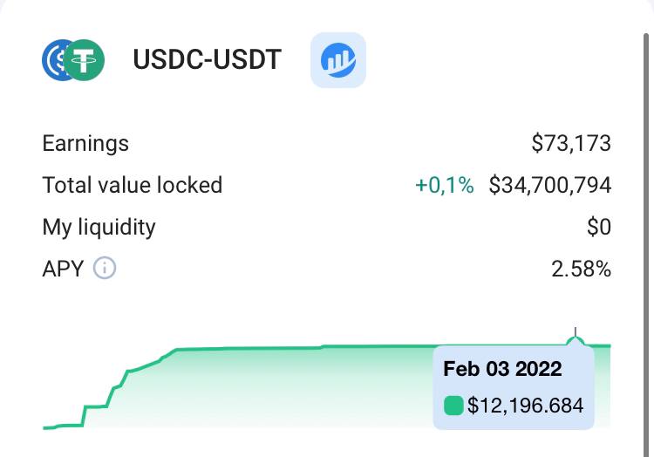The width and height of the screenshot is (654, 457).
Task: Click the $12,196.684 tooltip value
Action: tap(525, 406)
